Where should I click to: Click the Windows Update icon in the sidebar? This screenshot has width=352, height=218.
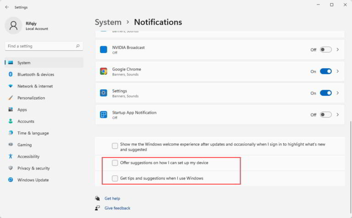click(11, 180)
